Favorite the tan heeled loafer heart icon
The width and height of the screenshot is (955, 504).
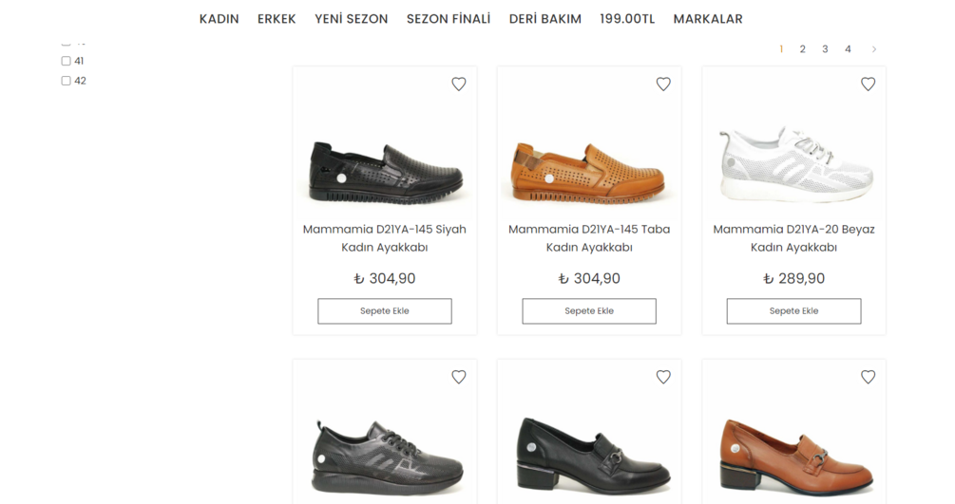pyautogui.click(x=868, y=377)
